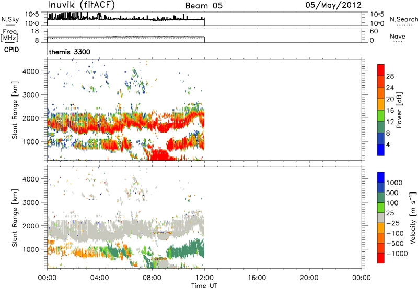The width and height of the screenshot is (418, 289).
Task: Click the 'Nave' legend label
Action: tap(398, 37)
